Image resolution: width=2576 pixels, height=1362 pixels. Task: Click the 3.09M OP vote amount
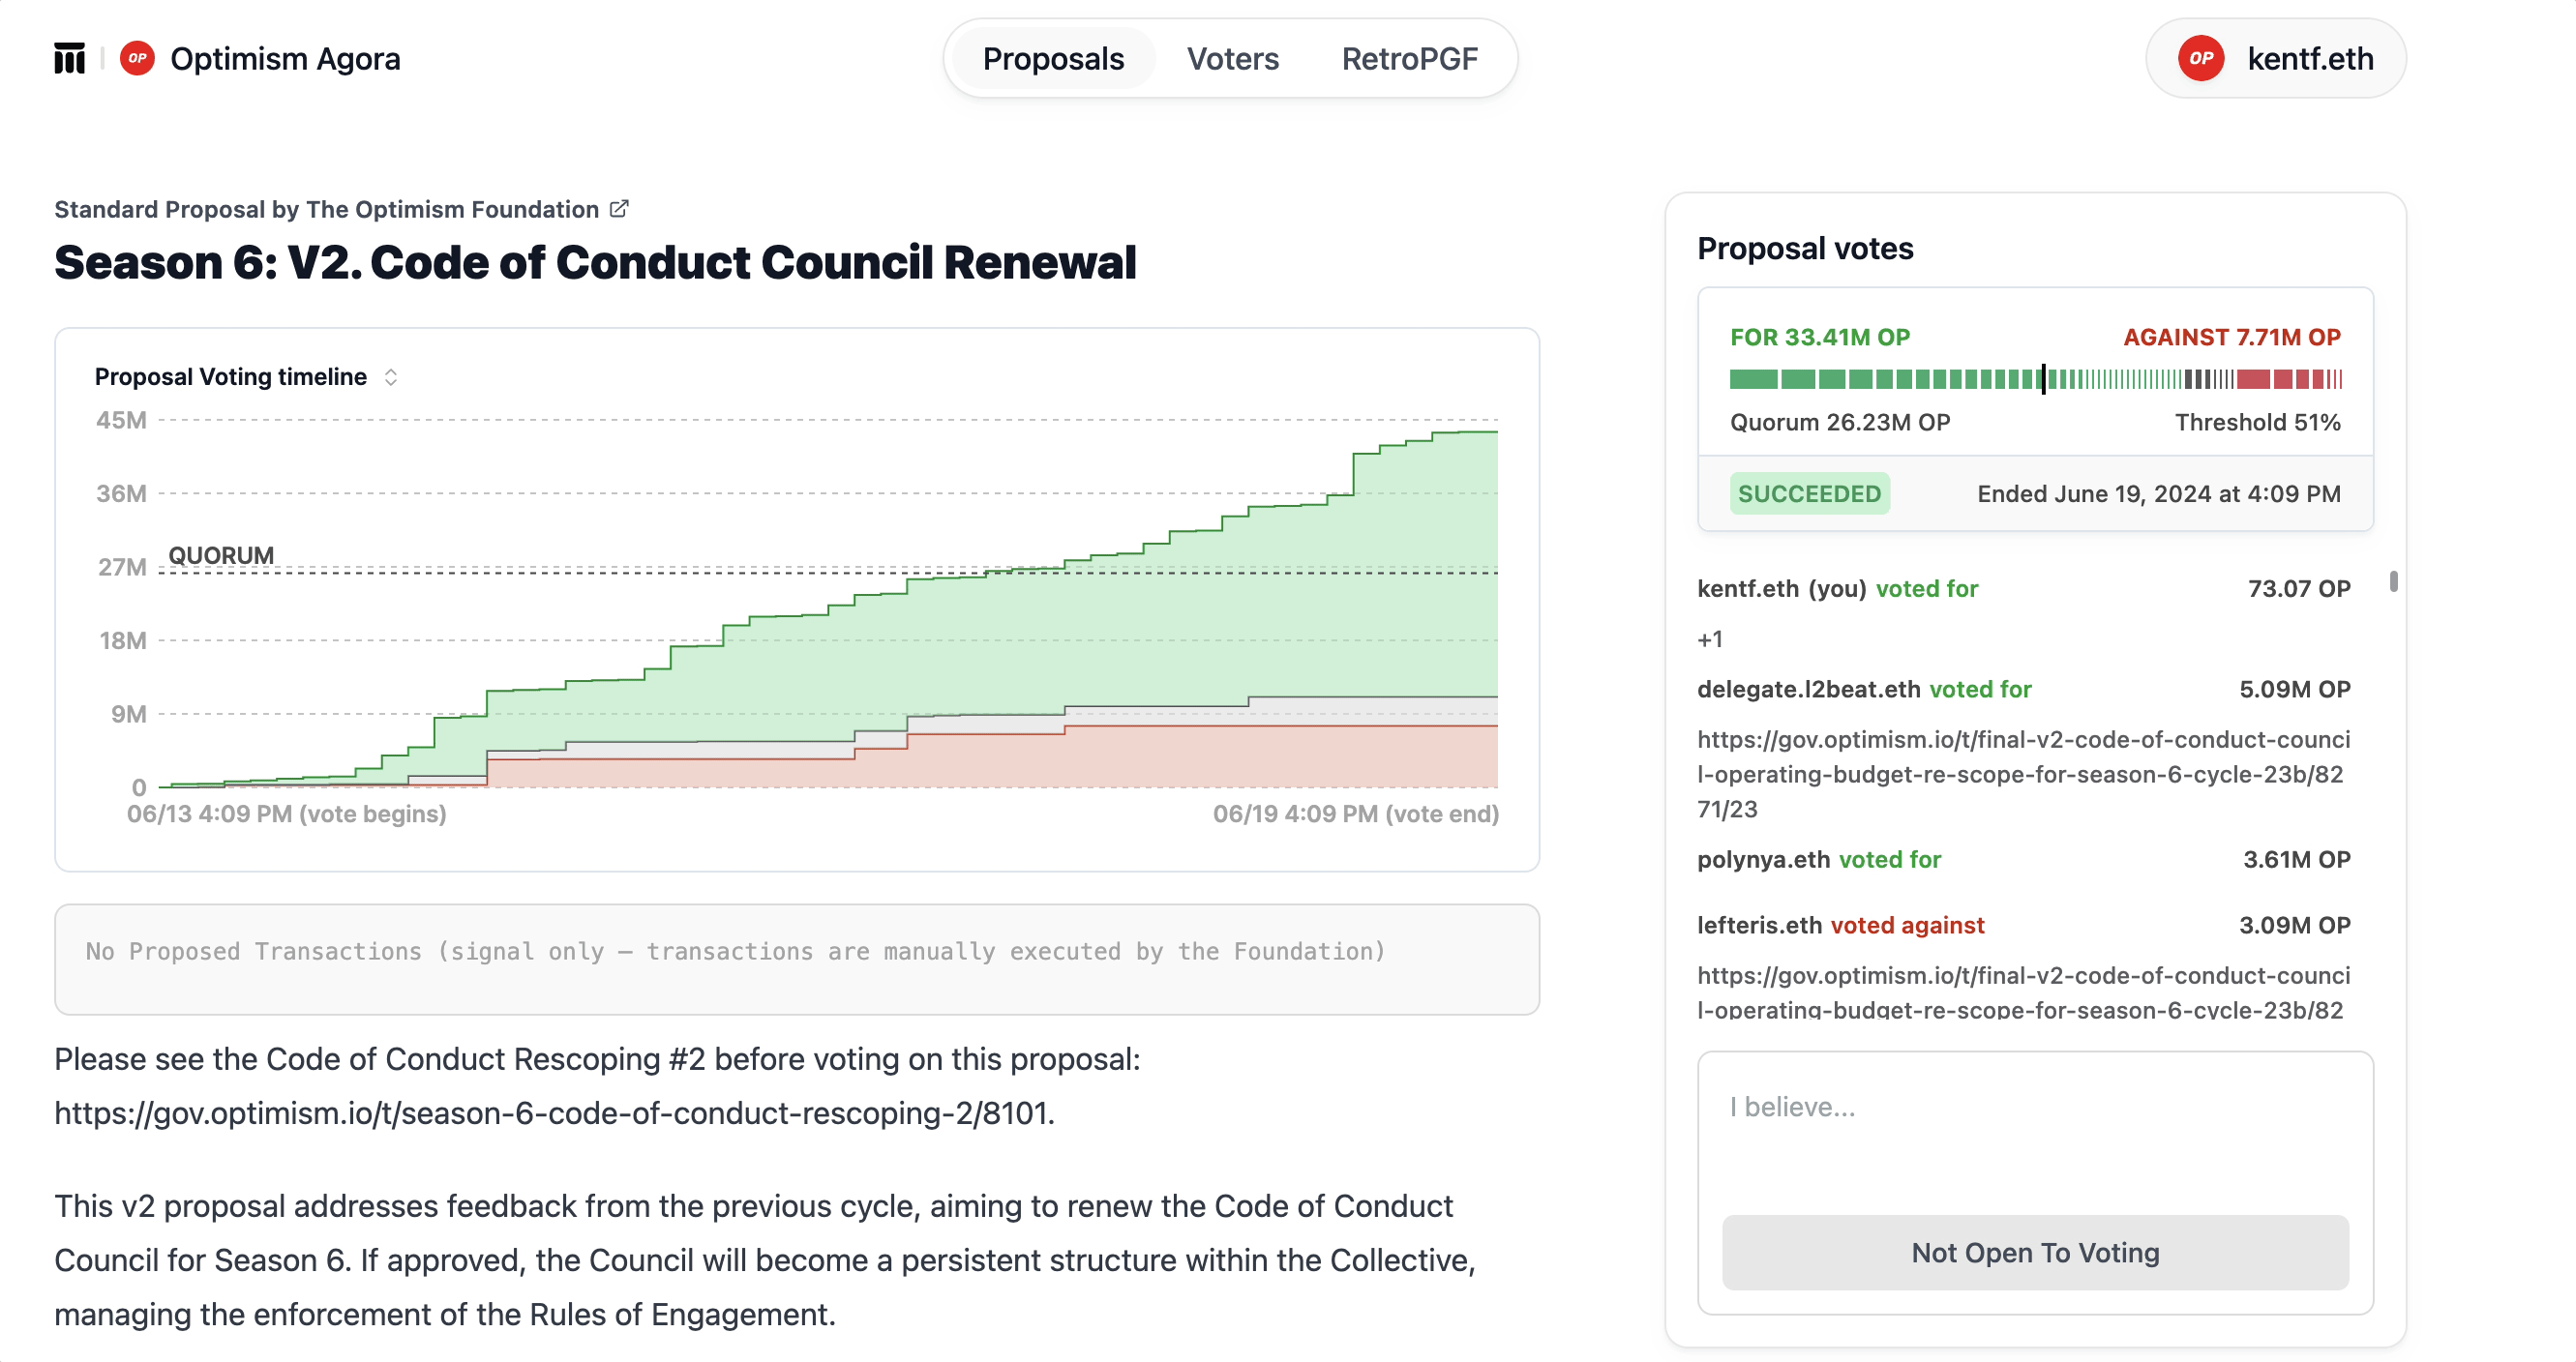2294,925
